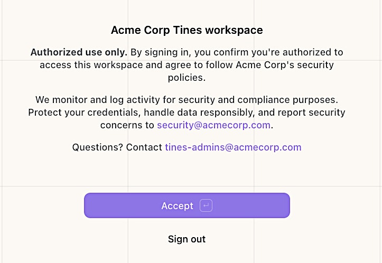Sign out of the workspace
Viewport: 382px width, 263px height.
[x=187, y=239]
